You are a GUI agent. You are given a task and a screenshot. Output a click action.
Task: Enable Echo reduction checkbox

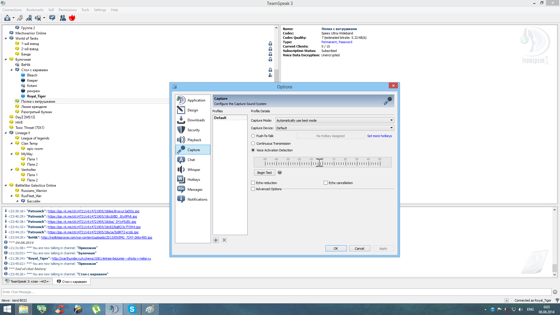pyautogui.click(x=253, y=183)
